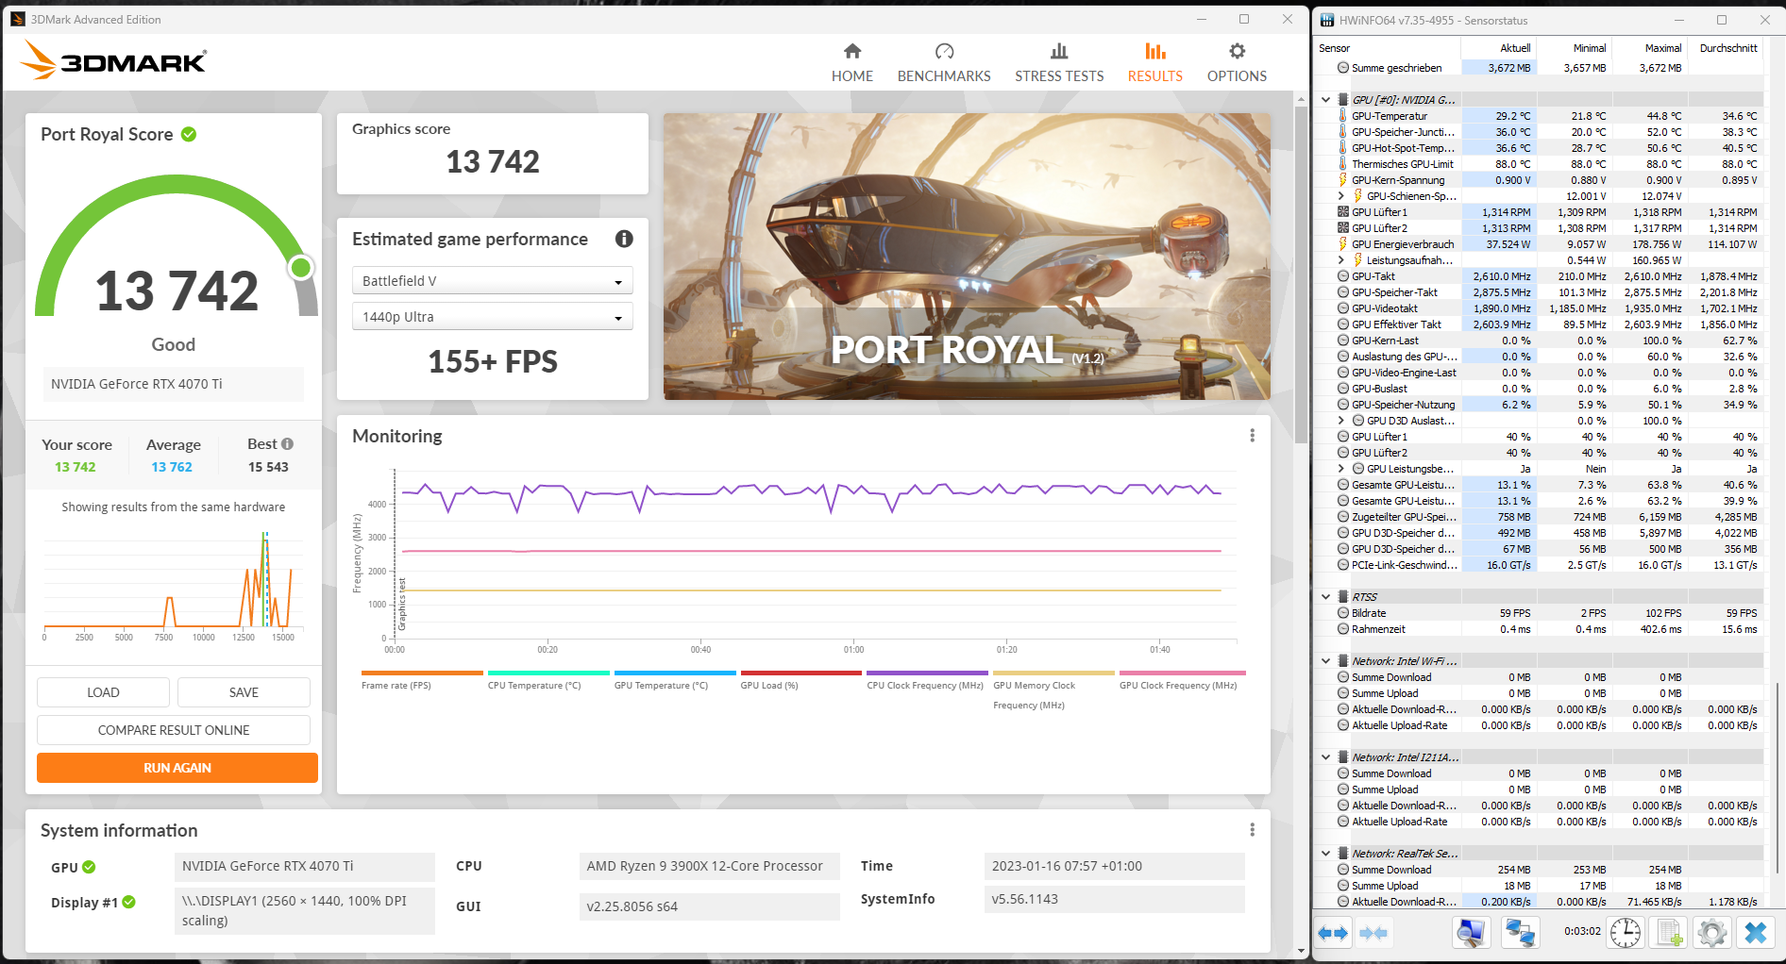Click the thermometer icon of GPU-Temperatur row
1786x964 pixels.
click(1342, 116)
